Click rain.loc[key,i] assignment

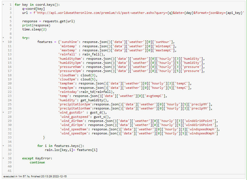pyautogui.click(x=71, y=150)
